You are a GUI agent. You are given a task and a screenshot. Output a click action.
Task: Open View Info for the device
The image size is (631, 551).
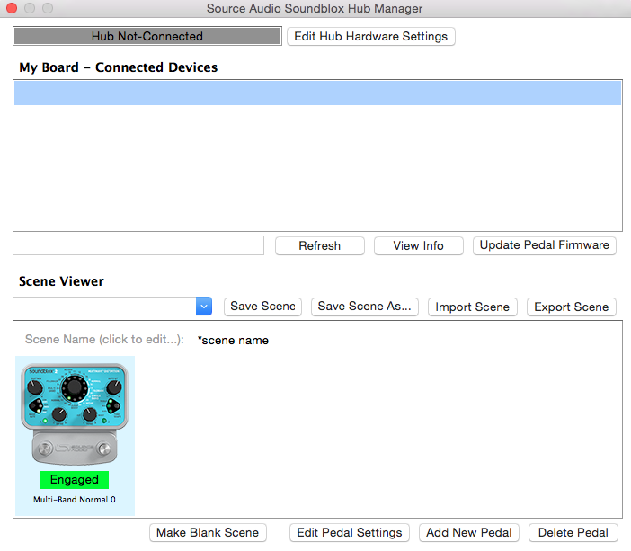point(419,246)
